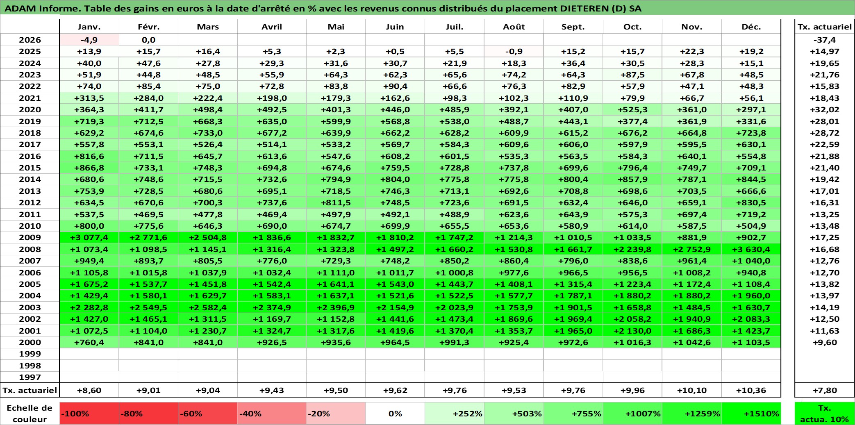This screenshot has height=425, width=855.
Task: Click the 0% white scale cell
Action: (395, 414)
